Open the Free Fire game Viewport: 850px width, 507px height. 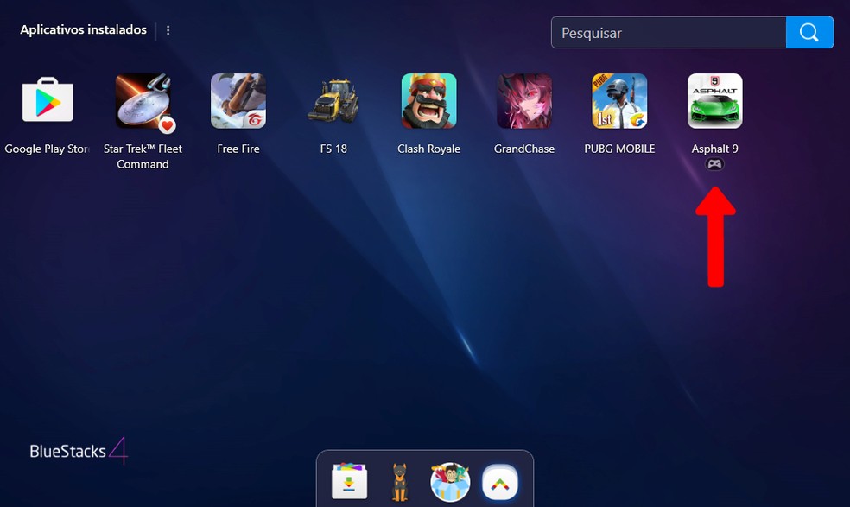click(238, 101)
